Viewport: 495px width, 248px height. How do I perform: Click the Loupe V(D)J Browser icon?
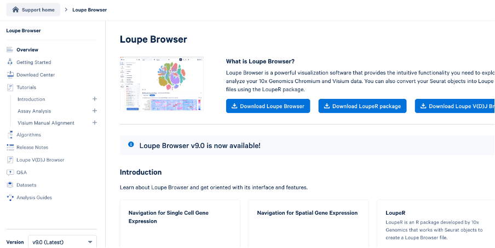tap(10, 160)
